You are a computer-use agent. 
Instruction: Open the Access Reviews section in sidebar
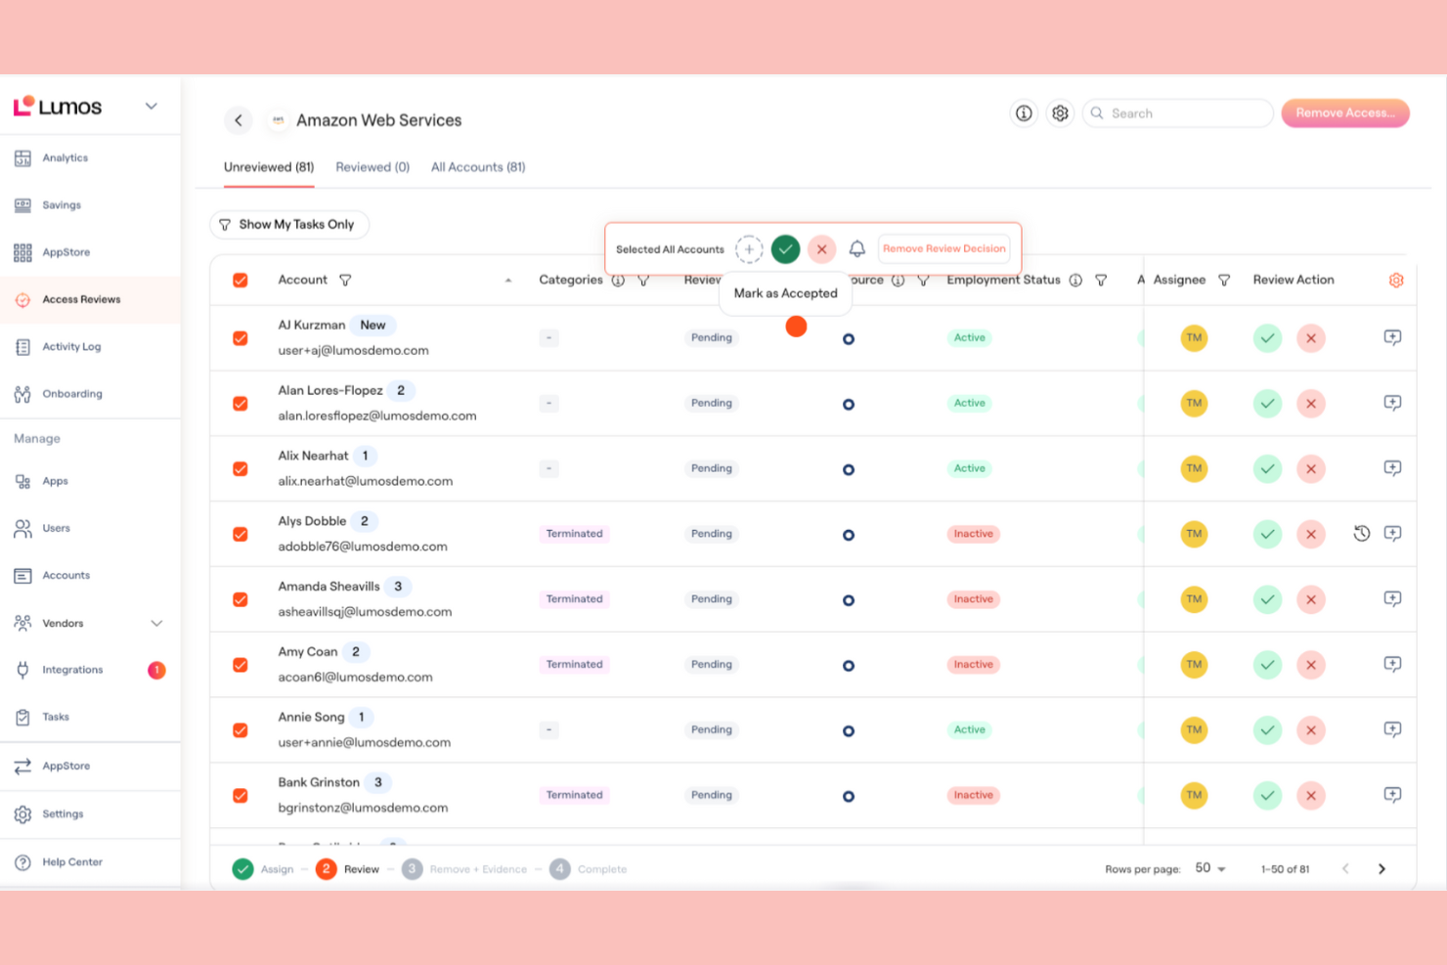[x=82, y=299]
